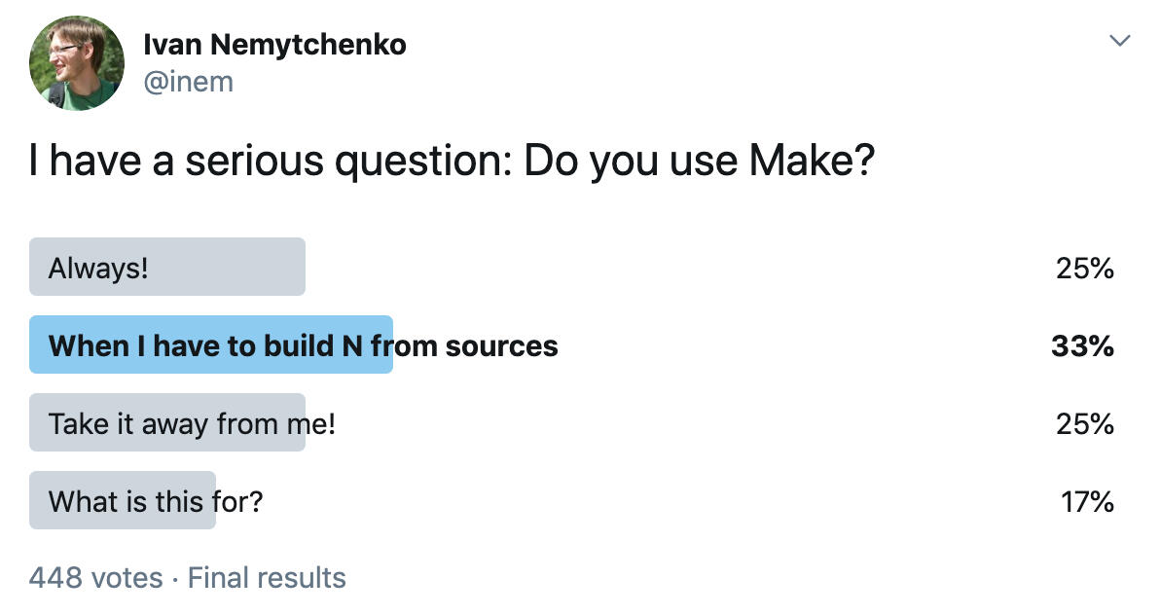Click the 25% next to "Always!"
The height and width of the screenshot is (615, 1160).
tap(1084, 268)
